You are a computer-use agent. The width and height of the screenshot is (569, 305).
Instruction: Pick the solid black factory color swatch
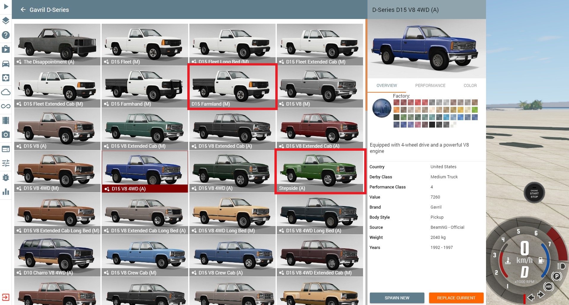tap(432, 125)
